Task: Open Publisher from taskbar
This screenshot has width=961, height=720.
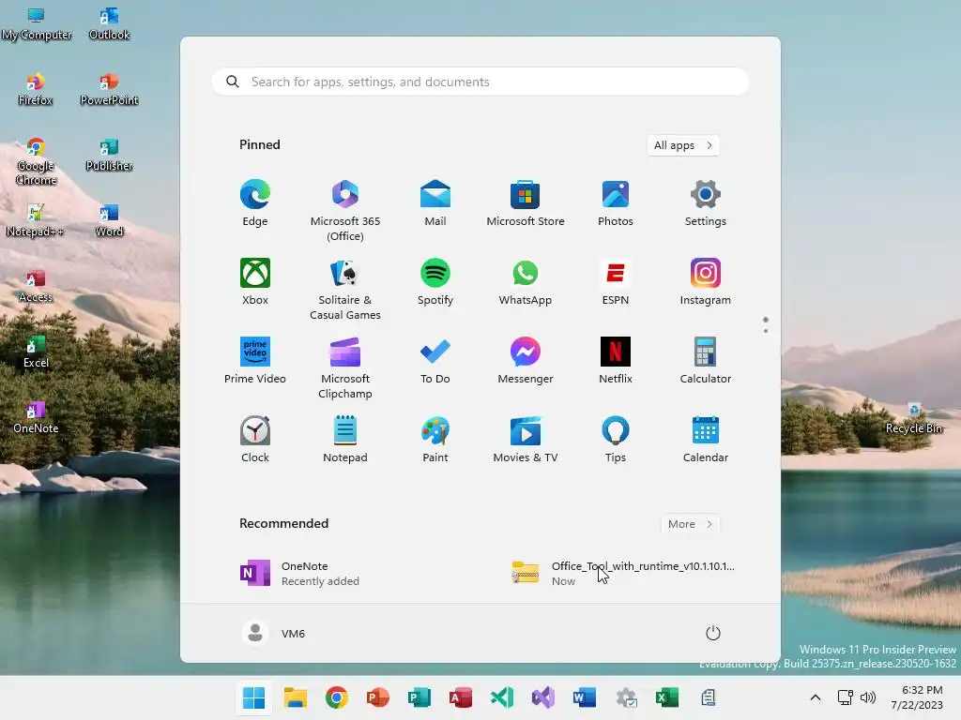Action: (x=419, y=697)
